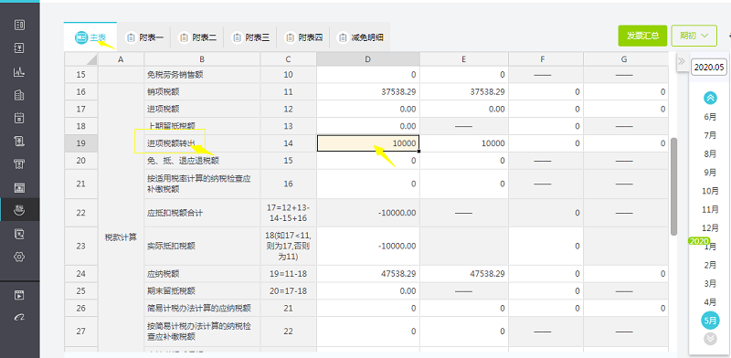
Task: Switch to the 附表一 tab
Action: [x=145, y=37]
